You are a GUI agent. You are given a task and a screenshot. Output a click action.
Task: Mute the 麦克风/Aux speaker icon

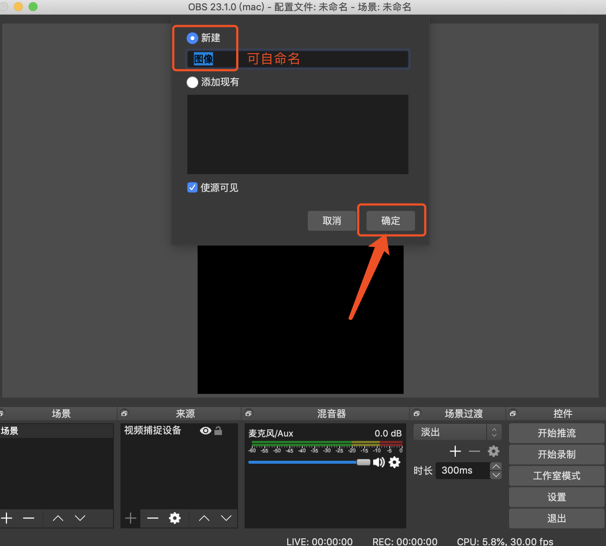379,462
